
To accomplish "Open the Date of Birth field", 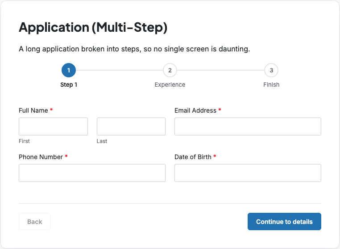I will [248, 173].
